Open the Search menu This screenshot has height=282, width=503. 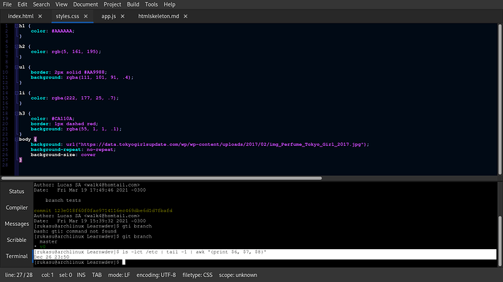[x=42, y=4]
